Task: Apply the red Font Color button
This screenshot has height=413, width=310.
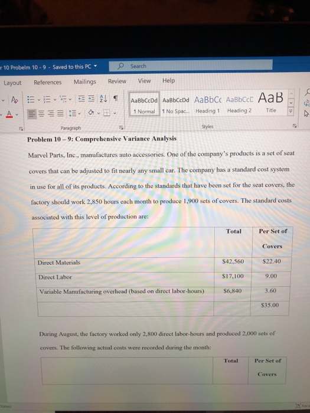Action: click(x=9, y=114)
